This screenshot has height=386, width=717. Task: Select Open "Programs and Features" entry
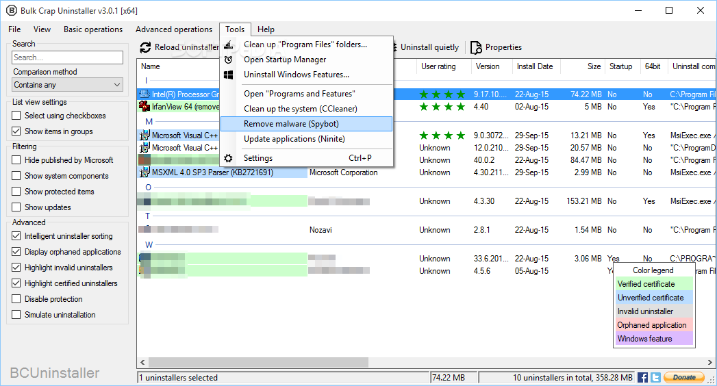click(x=306, y=94)
